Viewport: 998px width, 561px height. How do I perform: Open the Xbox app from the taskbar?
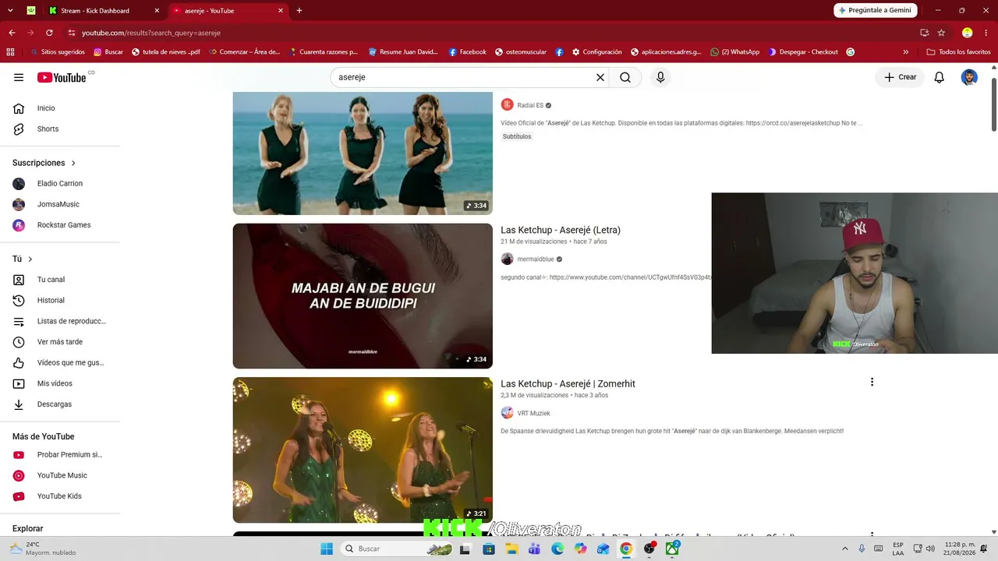point(672,549)
